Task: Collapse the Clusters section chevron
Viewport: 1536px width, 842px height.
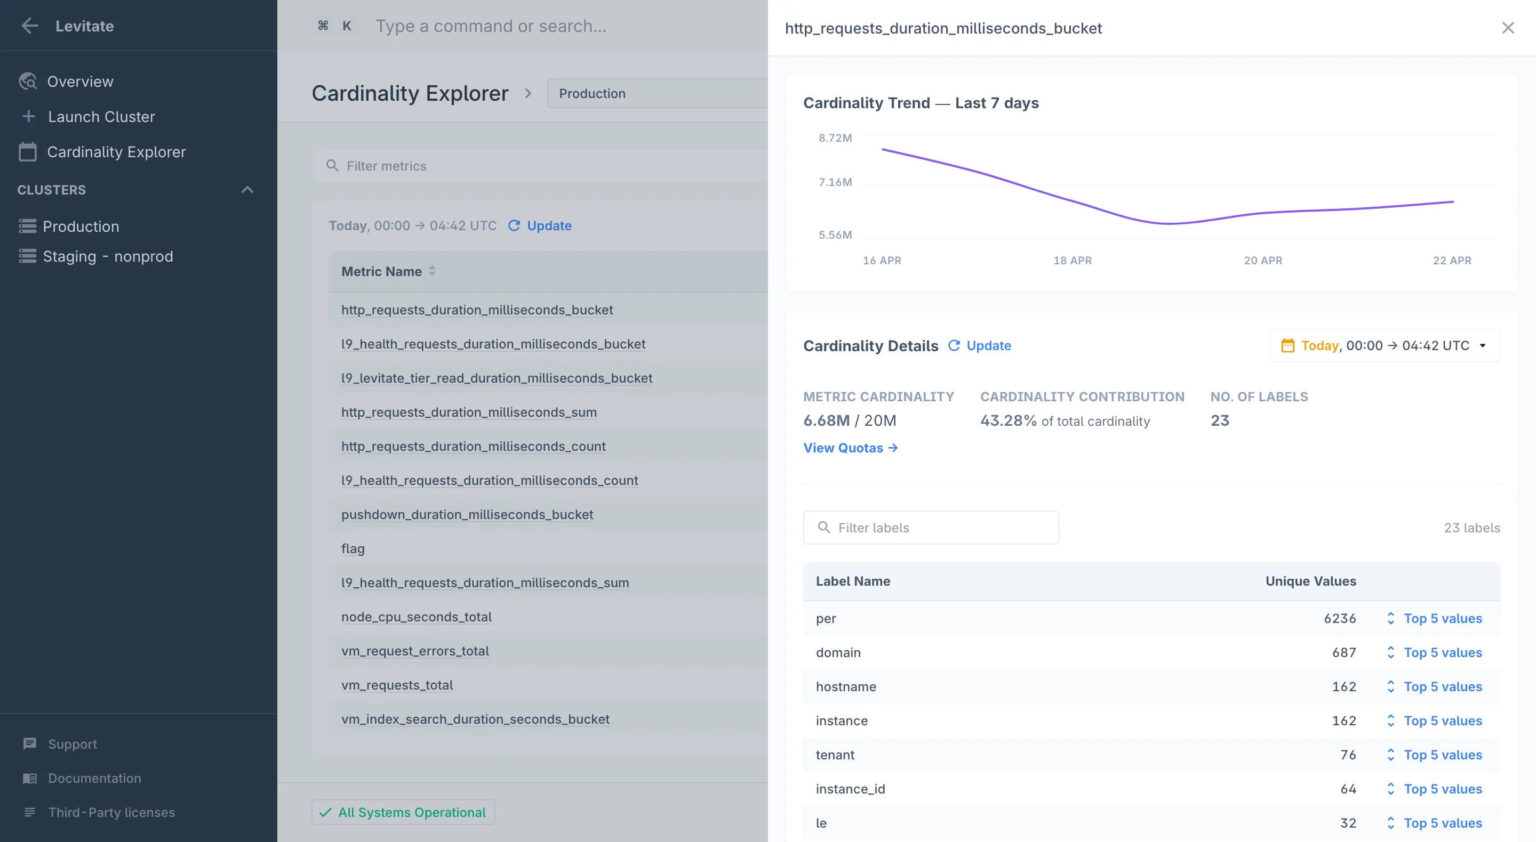Action: 247,190
